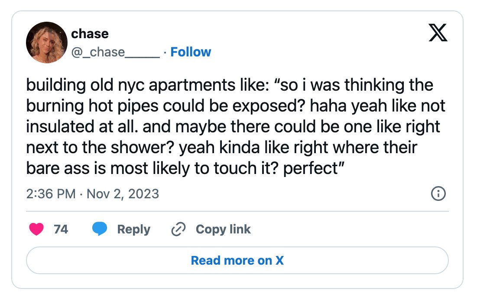Screen dimensions: 477x305
Task: Click the tweet line starting 'building old nyc'
Action: tap(230, 85)
